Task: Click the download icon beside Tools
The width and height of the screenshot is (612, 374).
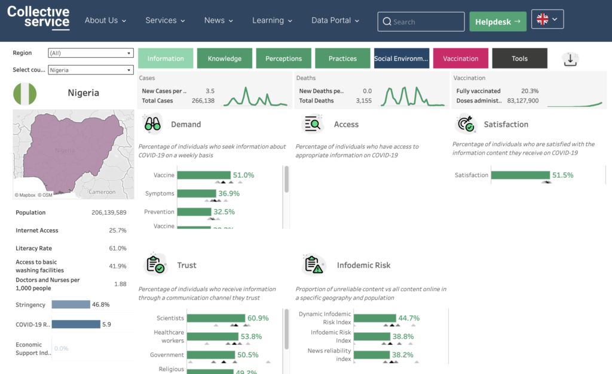Action: click(570, 59)
